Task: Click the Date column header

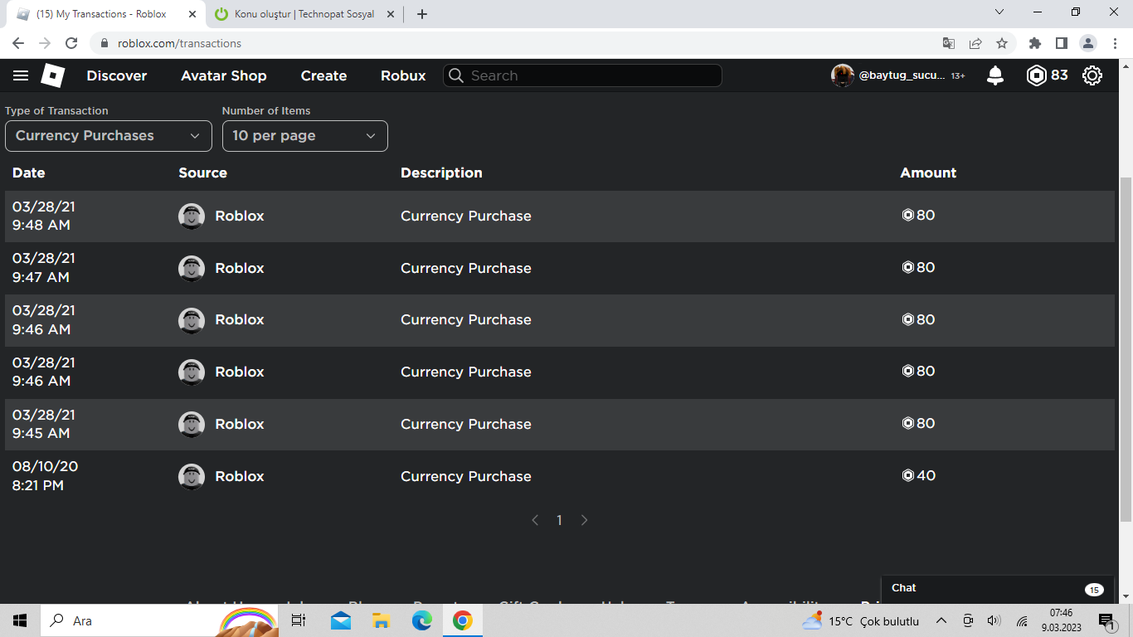Action: point(29,173)
